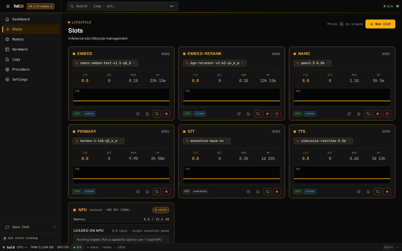
Task: Click the 'nano: ready → idle' status text
Action: point(107,247)
